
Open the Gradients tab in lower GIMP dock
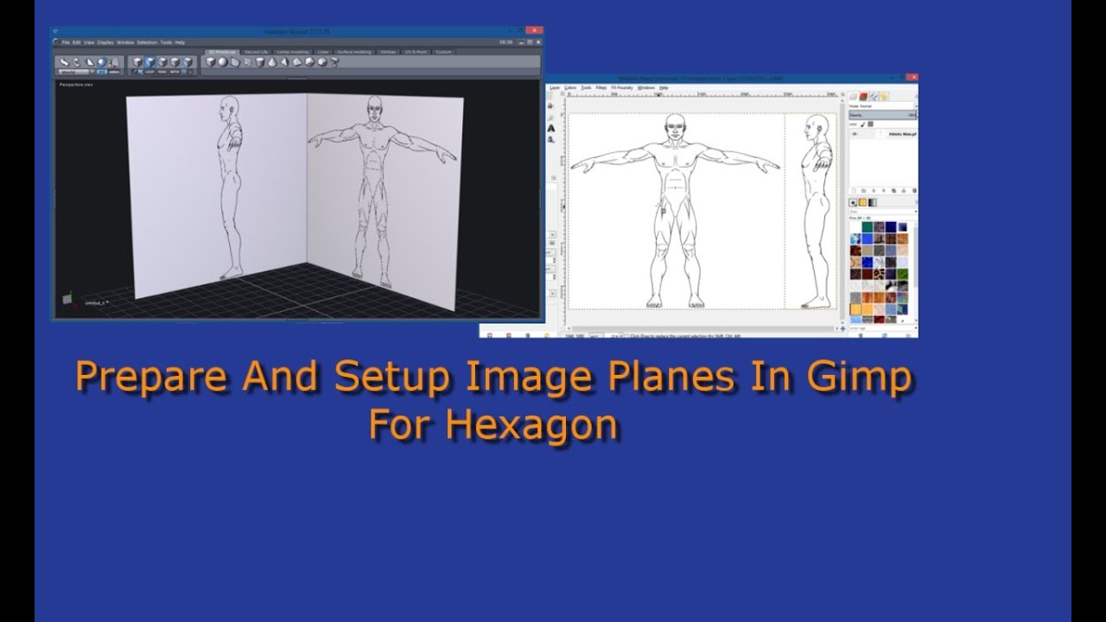873,202
